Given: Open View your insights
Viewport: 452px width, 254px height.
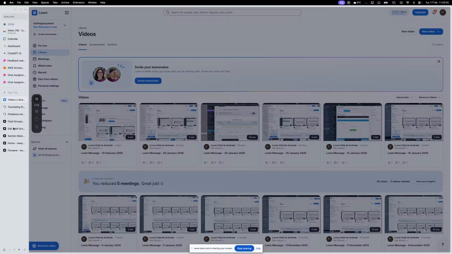Looking at the screenshot, I should (426, 181).
